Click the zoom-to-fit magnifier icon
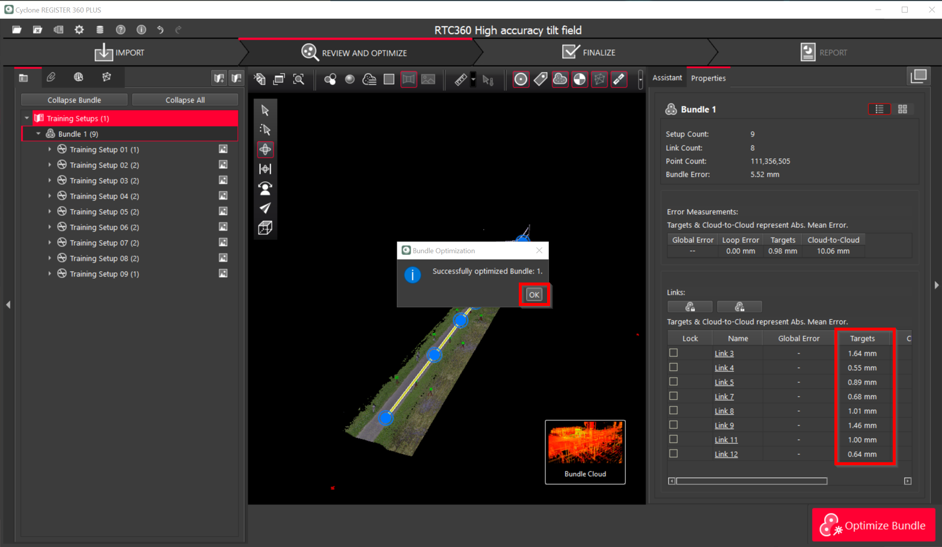Image resolution: width=942 pixels, height=547 pixels. (x=299, y=79)
